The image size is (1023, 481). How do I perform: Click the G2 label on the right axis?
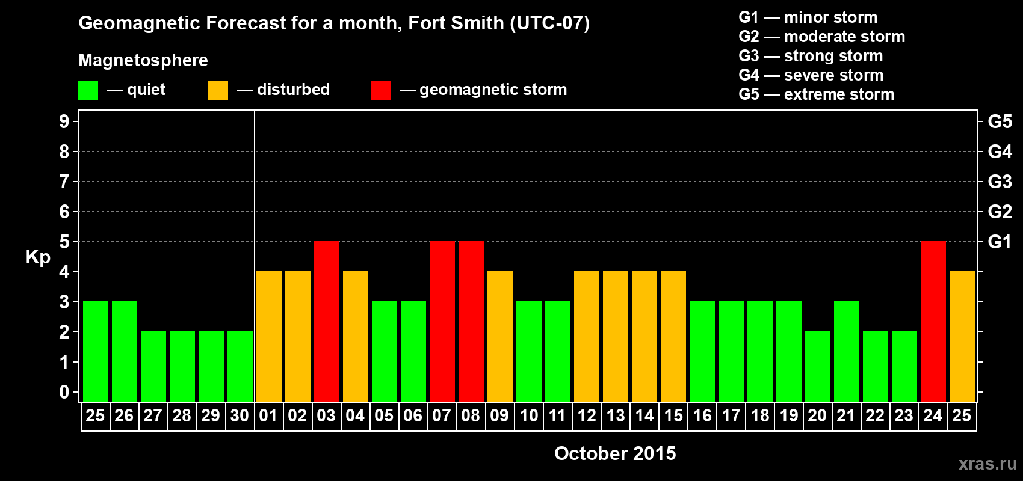click(x=1000, y=212)
